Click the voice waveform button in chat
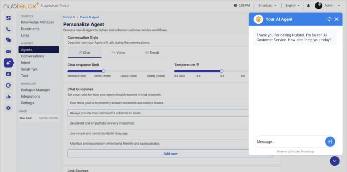Screen dimensions: 347x172 330,141
